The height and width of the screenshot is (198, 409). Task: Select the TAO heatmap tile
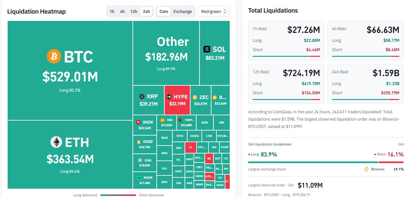[x=214, y=147]
